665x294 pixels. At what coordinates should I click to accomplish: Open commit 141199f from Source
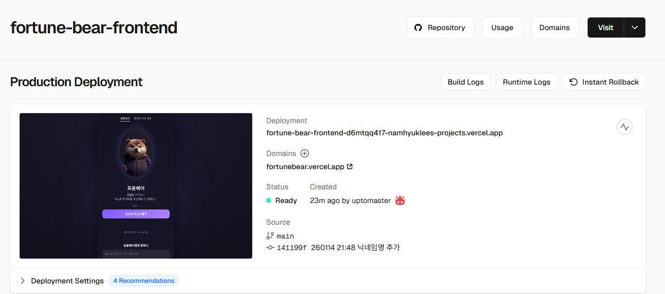coord(291,247)
